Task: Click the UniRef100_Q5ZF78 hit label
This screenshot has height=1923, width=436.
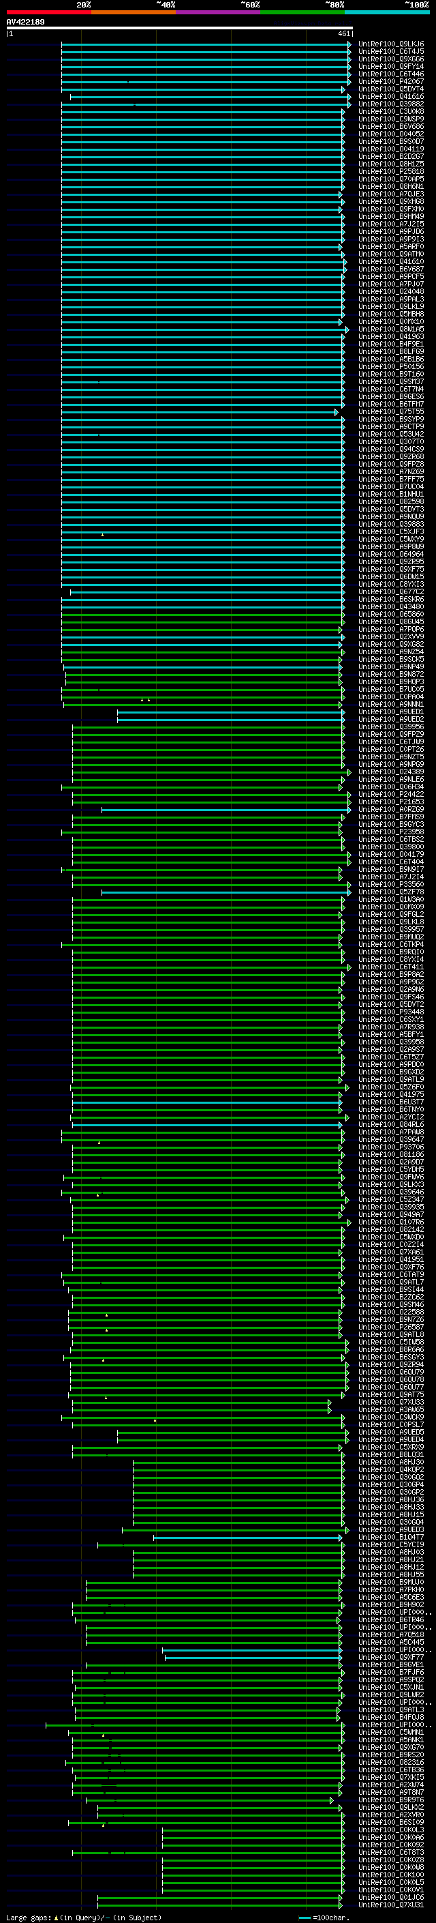Action: coord(391,892)
